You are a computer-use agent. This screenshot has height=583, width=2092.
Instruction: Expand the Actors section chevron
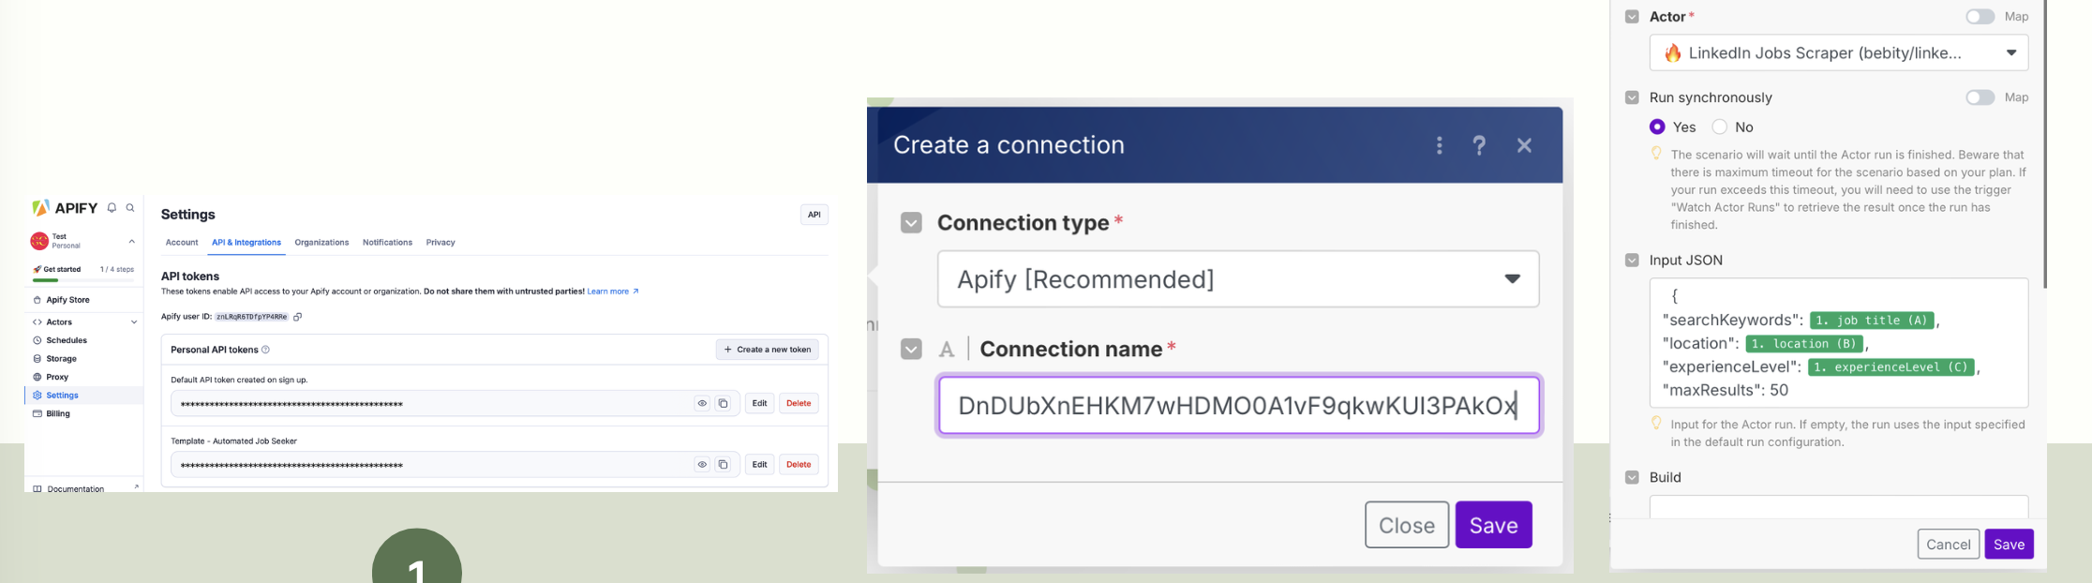tap(134, 321)
